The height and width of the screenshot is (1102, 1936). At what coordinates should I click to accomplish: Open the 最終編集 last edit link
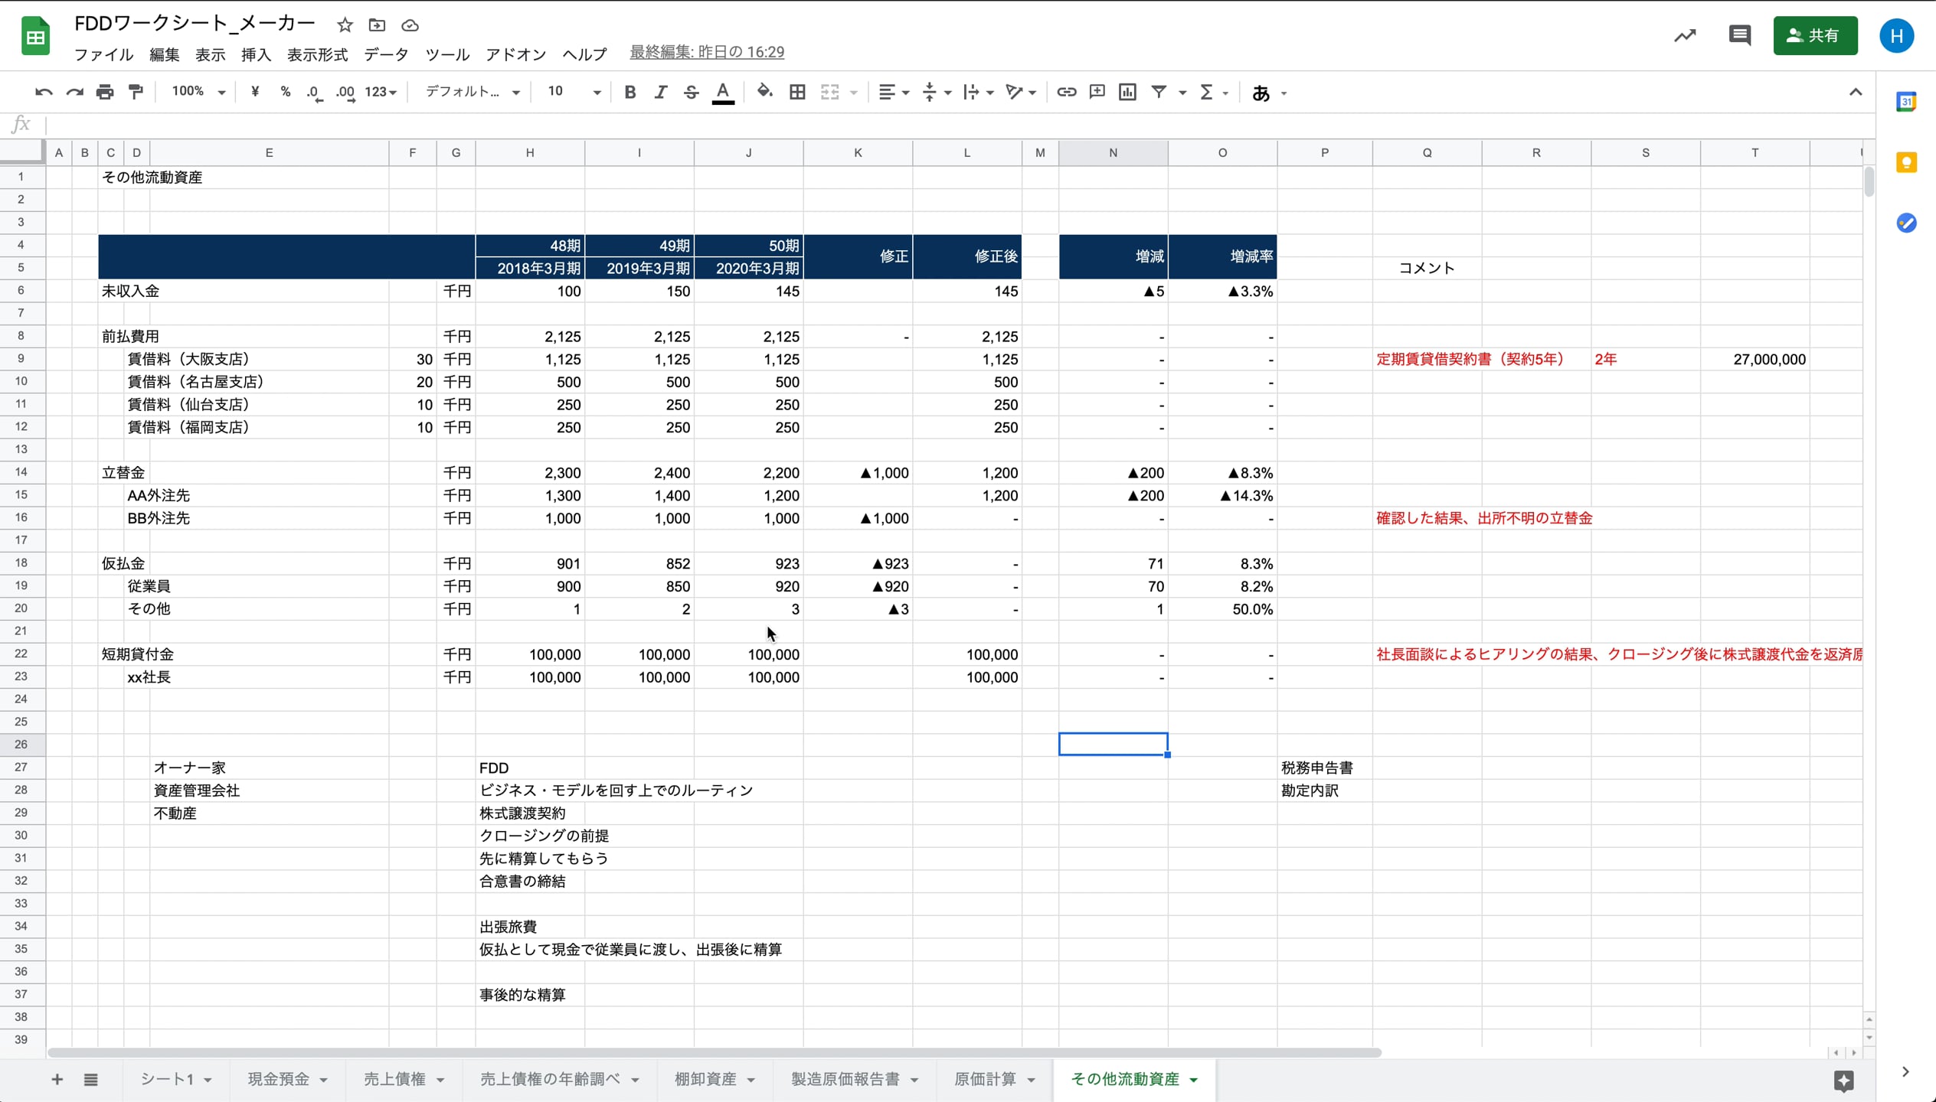click(706, 52)
